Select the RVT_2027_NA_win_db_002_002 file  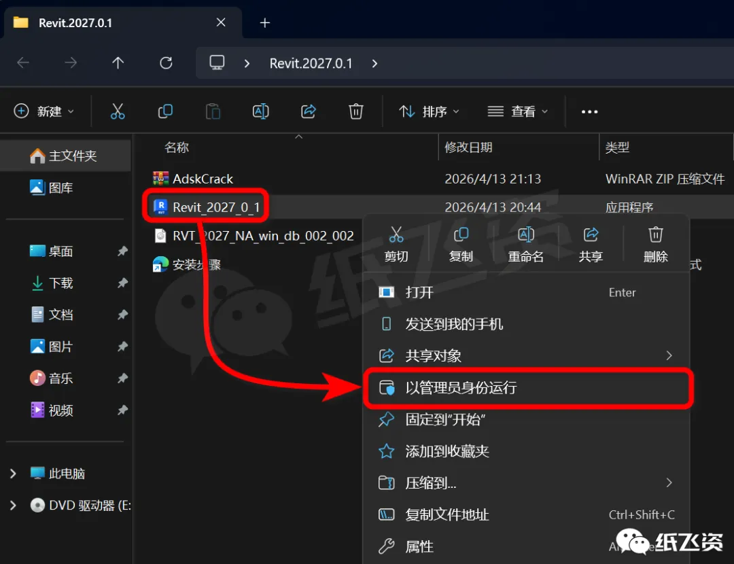[x=254, y=235]
